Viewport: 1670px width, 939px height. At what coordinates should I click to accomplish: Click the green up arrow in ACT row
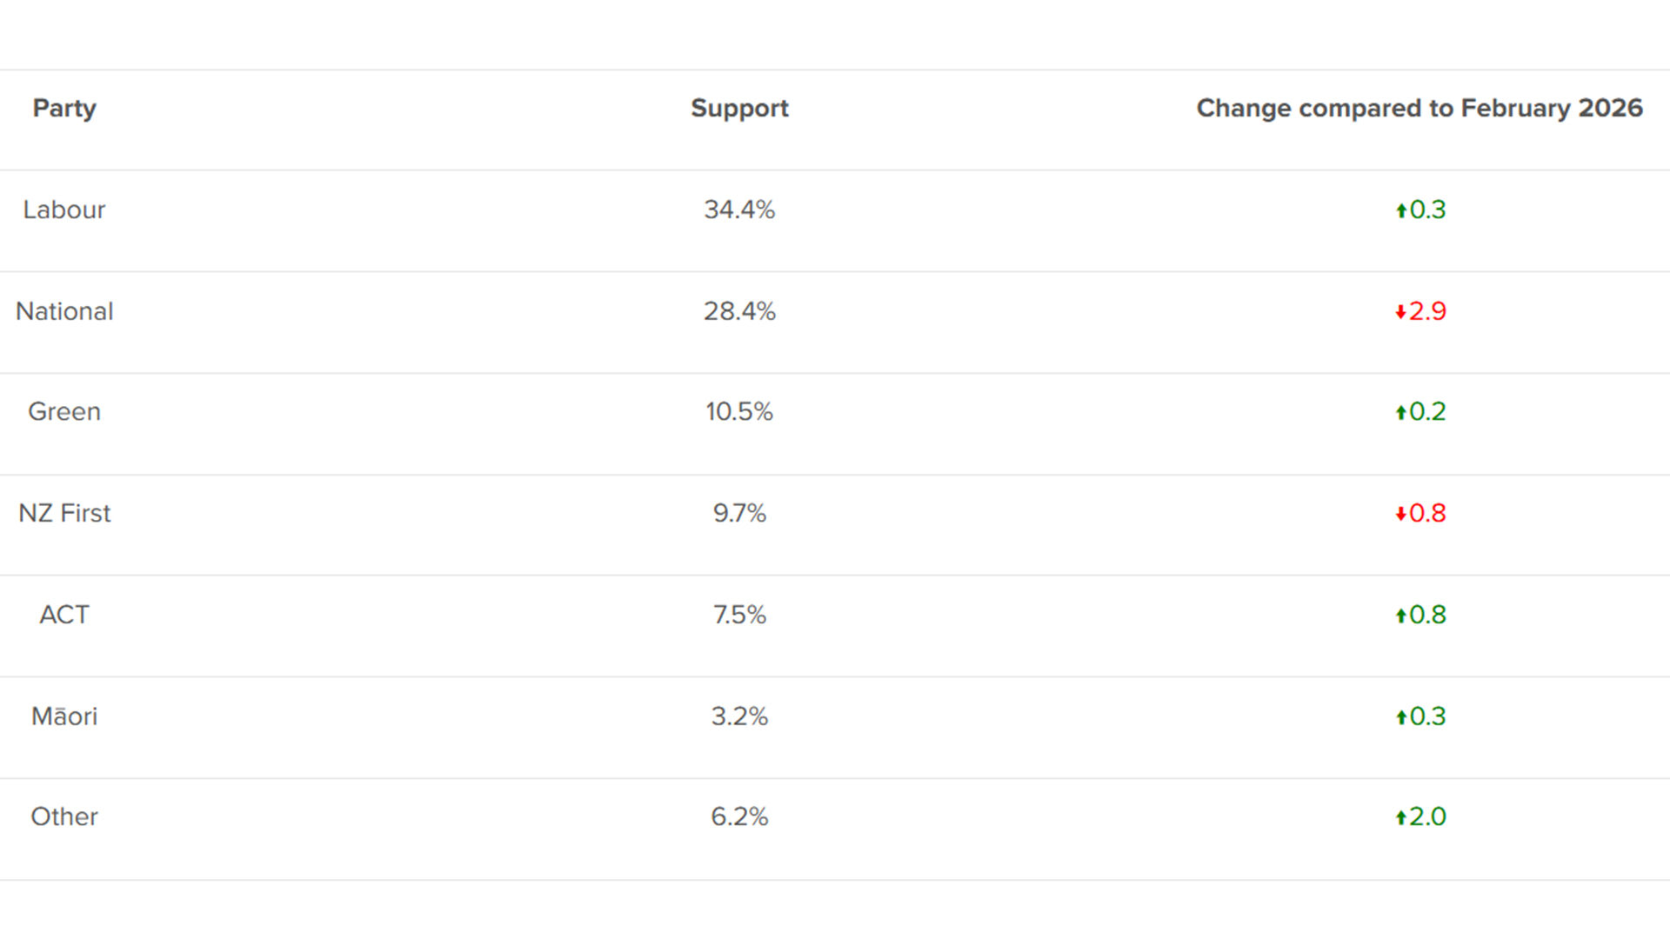coord(1400,616)
